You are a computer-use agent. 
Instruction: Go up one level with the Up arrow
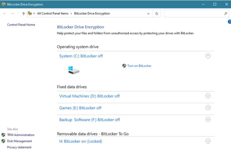coord(23,14)
